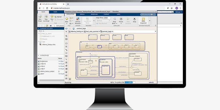Reload the browser page
Screen dimensions: 220x110
(47, 8)
